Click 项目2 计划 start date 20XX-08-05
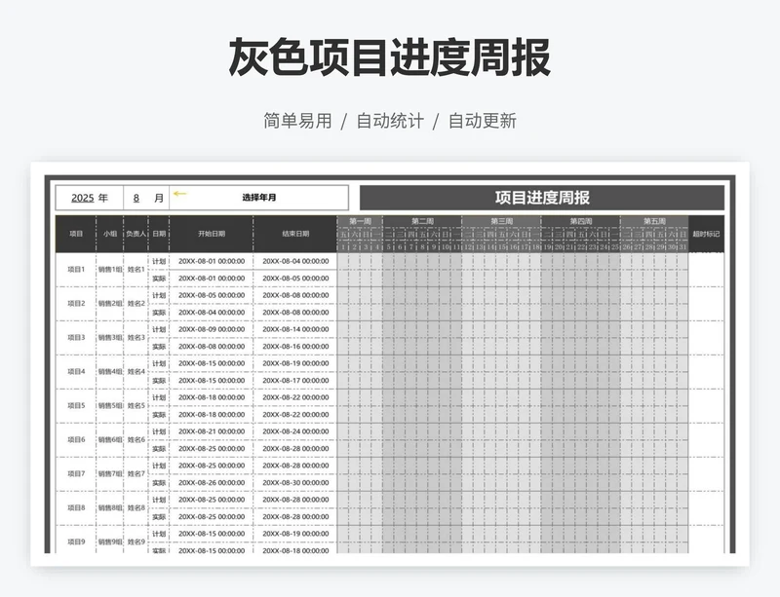The width and height of the screenshot is (780, 597). point(212,295)
